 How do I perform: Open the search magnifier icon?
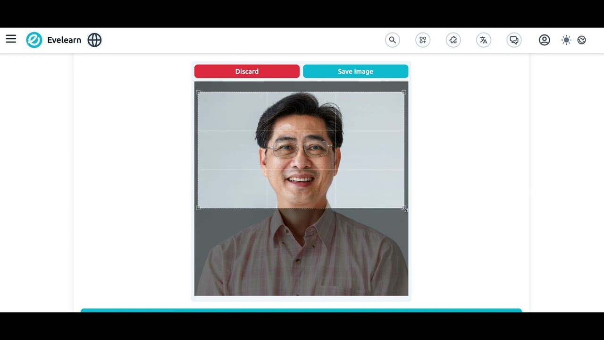click(392, 40)
